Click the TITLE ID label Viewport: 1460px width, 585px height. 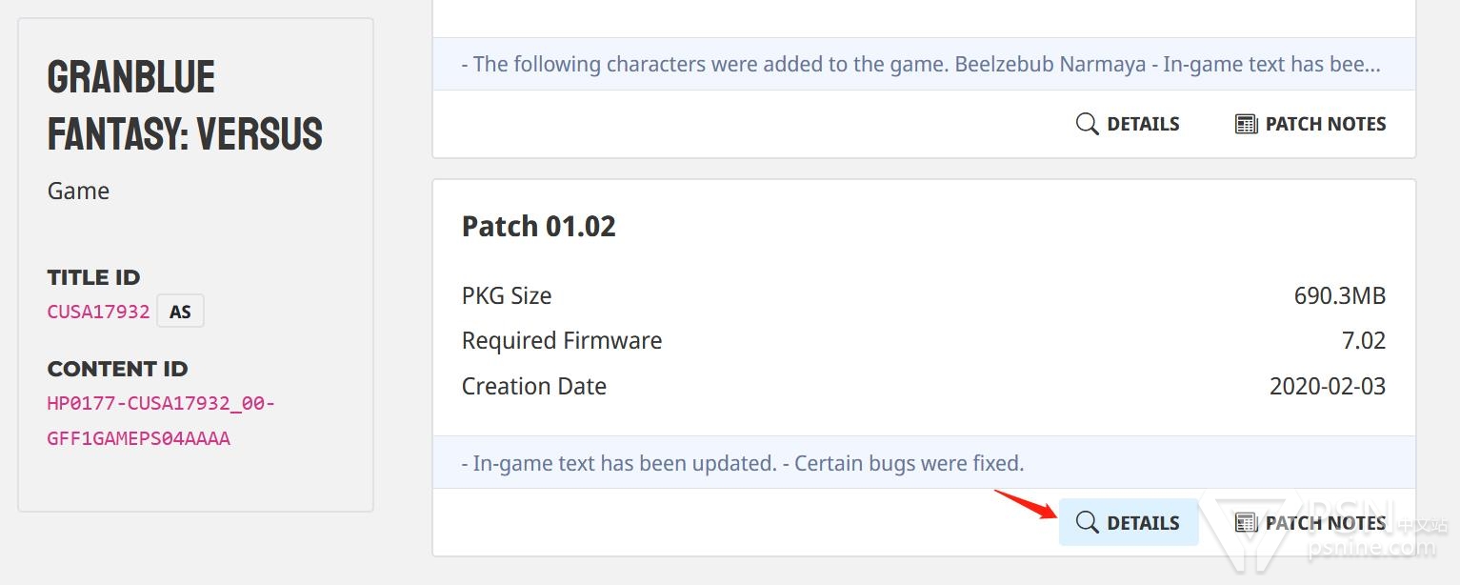click(x=93, y=277)
